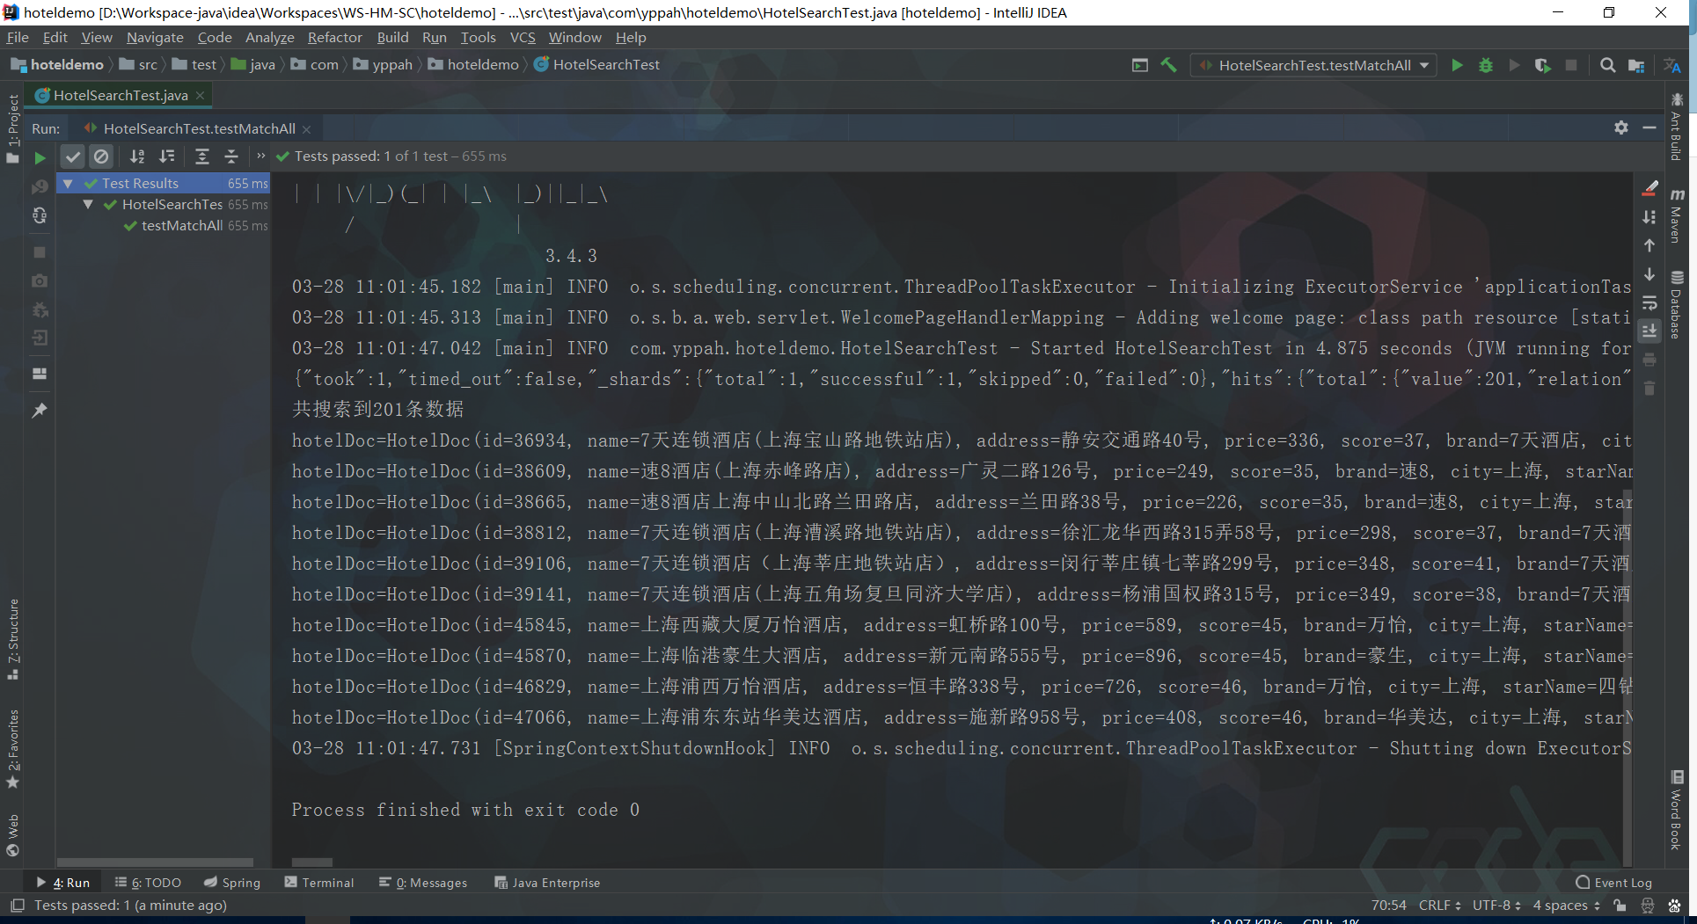Toggle Show Passed tests filter
This screenshot has height=924, width=1697.
tap(73, 156)
